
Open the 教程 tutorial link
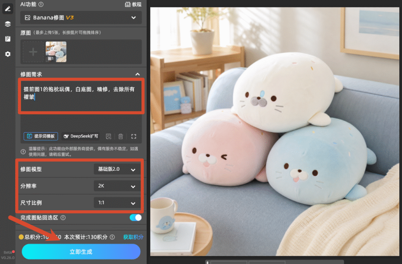(133, 4)
